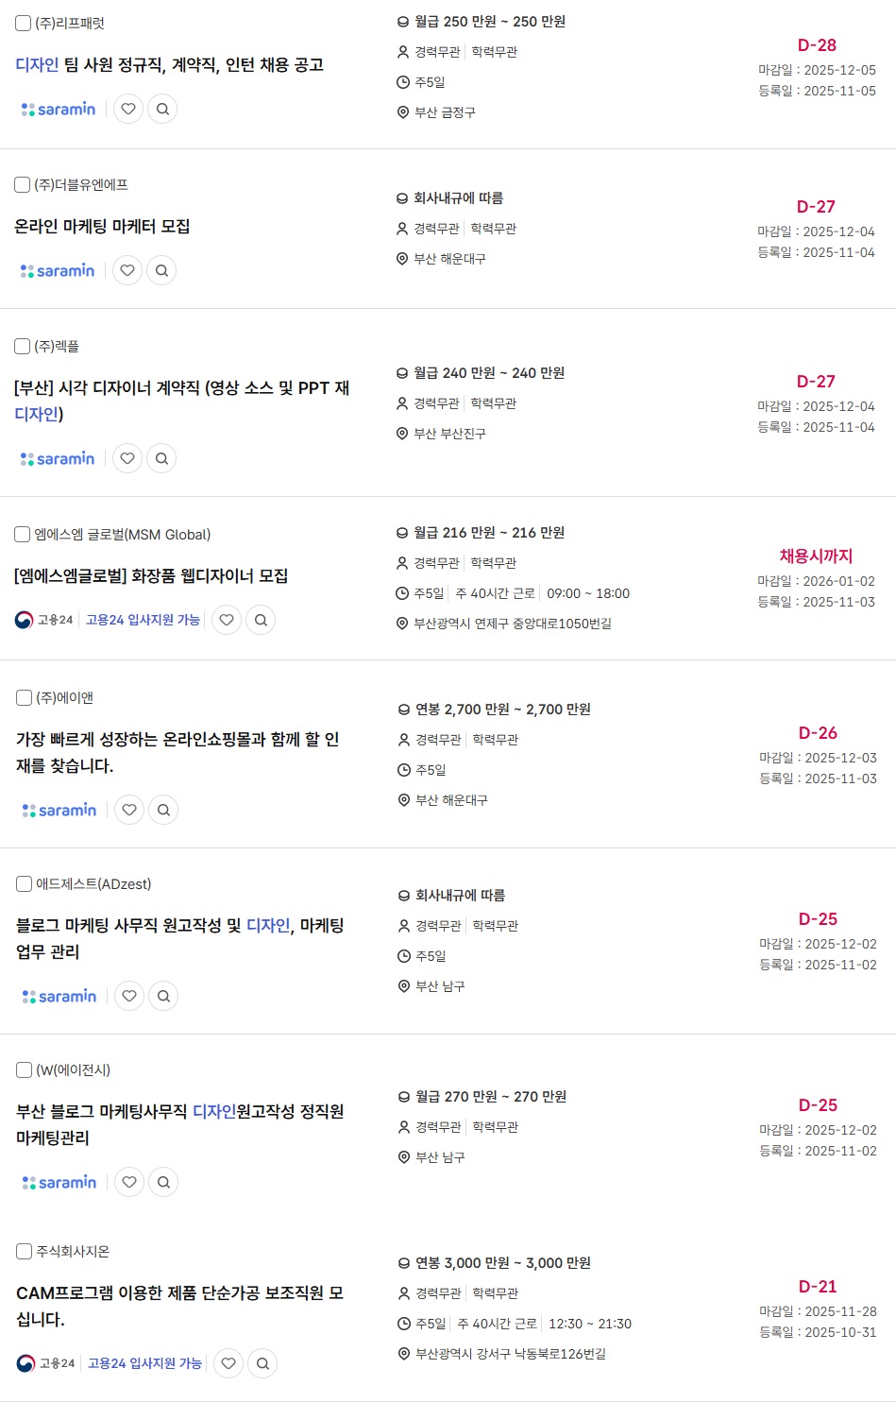Check the (주)리프패럿 checkbox
896x1420 pixels.
click(24, 23)
